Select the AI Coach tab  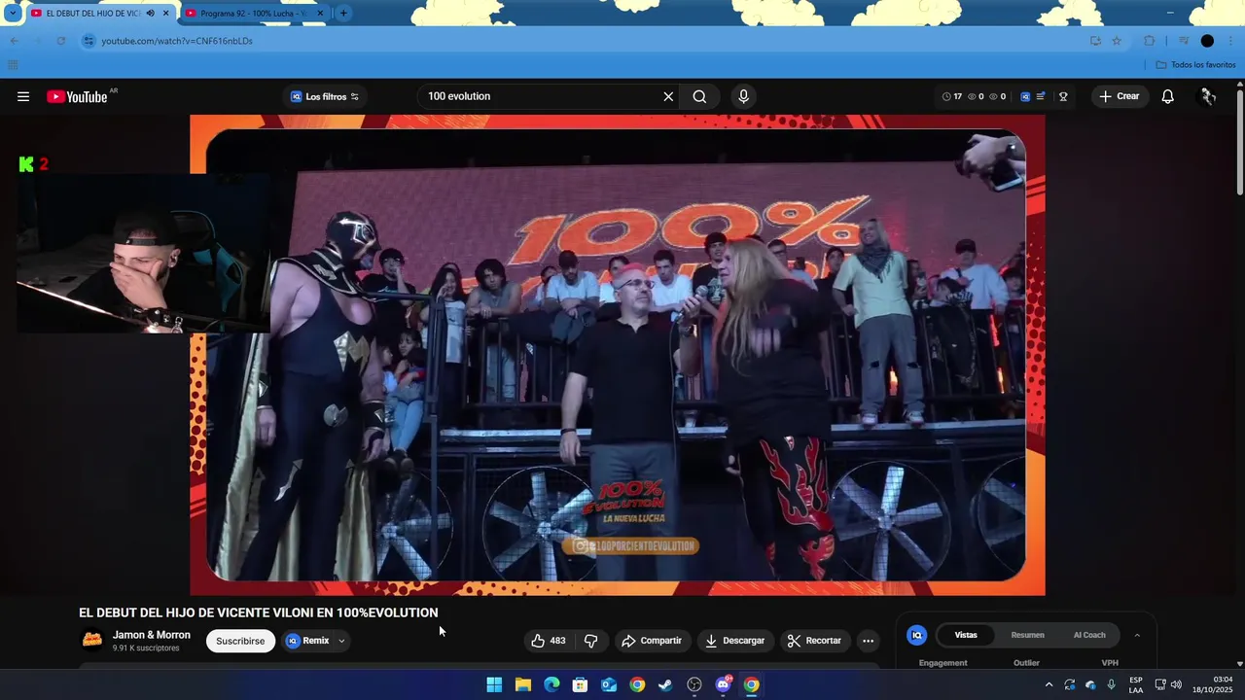coord(1089,635)
